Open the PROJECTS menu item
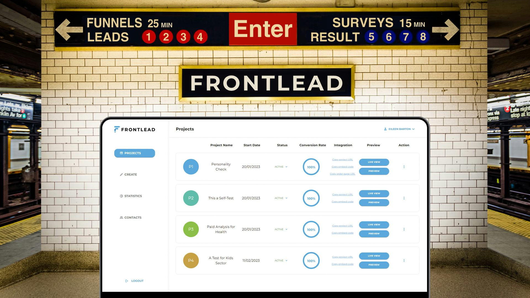530x298 pixels. pos(134,153)
